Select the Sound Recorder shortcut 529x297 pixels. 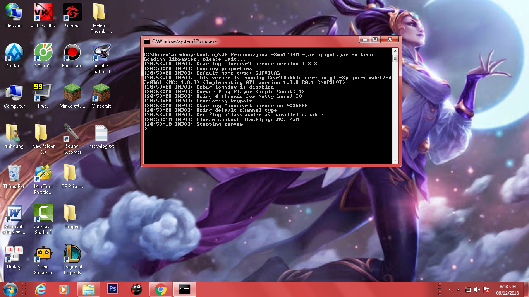[x=72, y=139]
